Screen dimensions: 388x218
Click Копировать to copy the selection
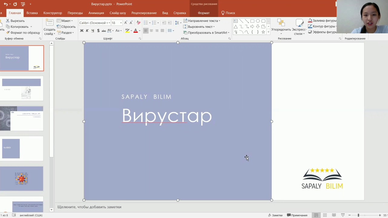pyautogui.click(x=19, y=27)
